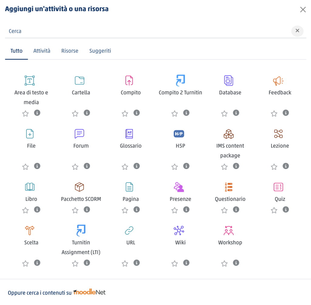
Task: Pick the Glossario activity icon
Action: tap(129, 134)
